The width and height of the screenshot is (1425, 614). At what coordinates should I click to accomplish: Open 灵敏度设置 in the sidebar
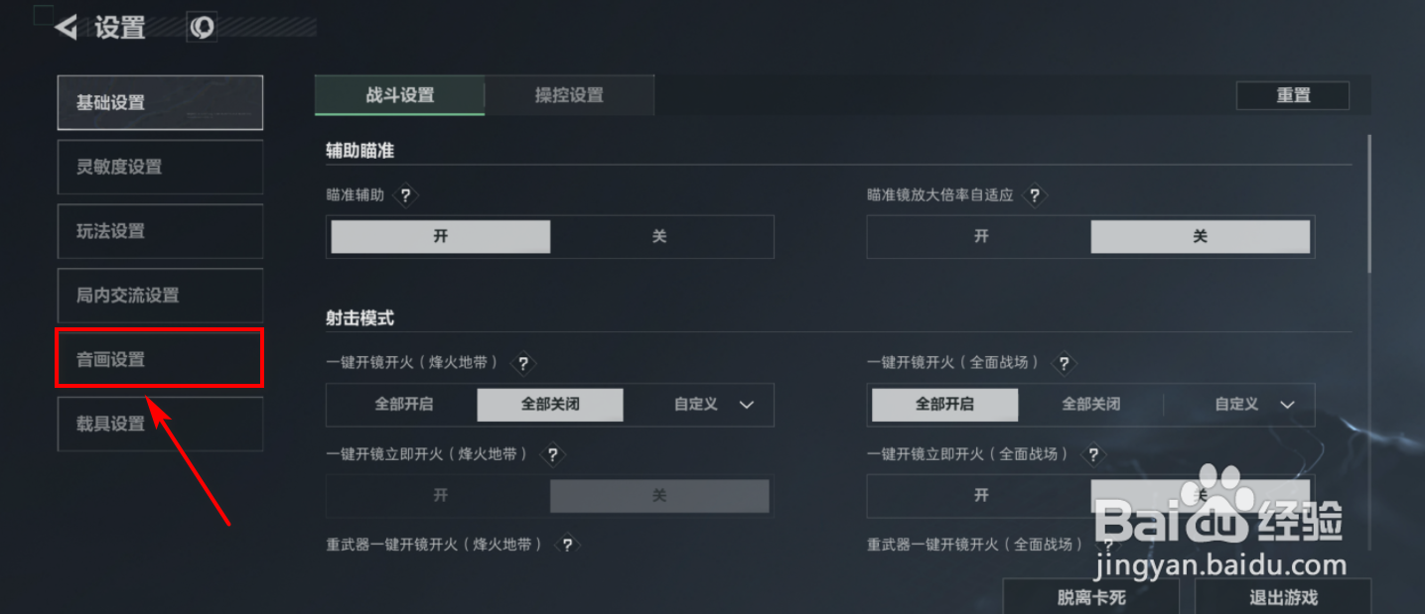click(x=159, y=167)
